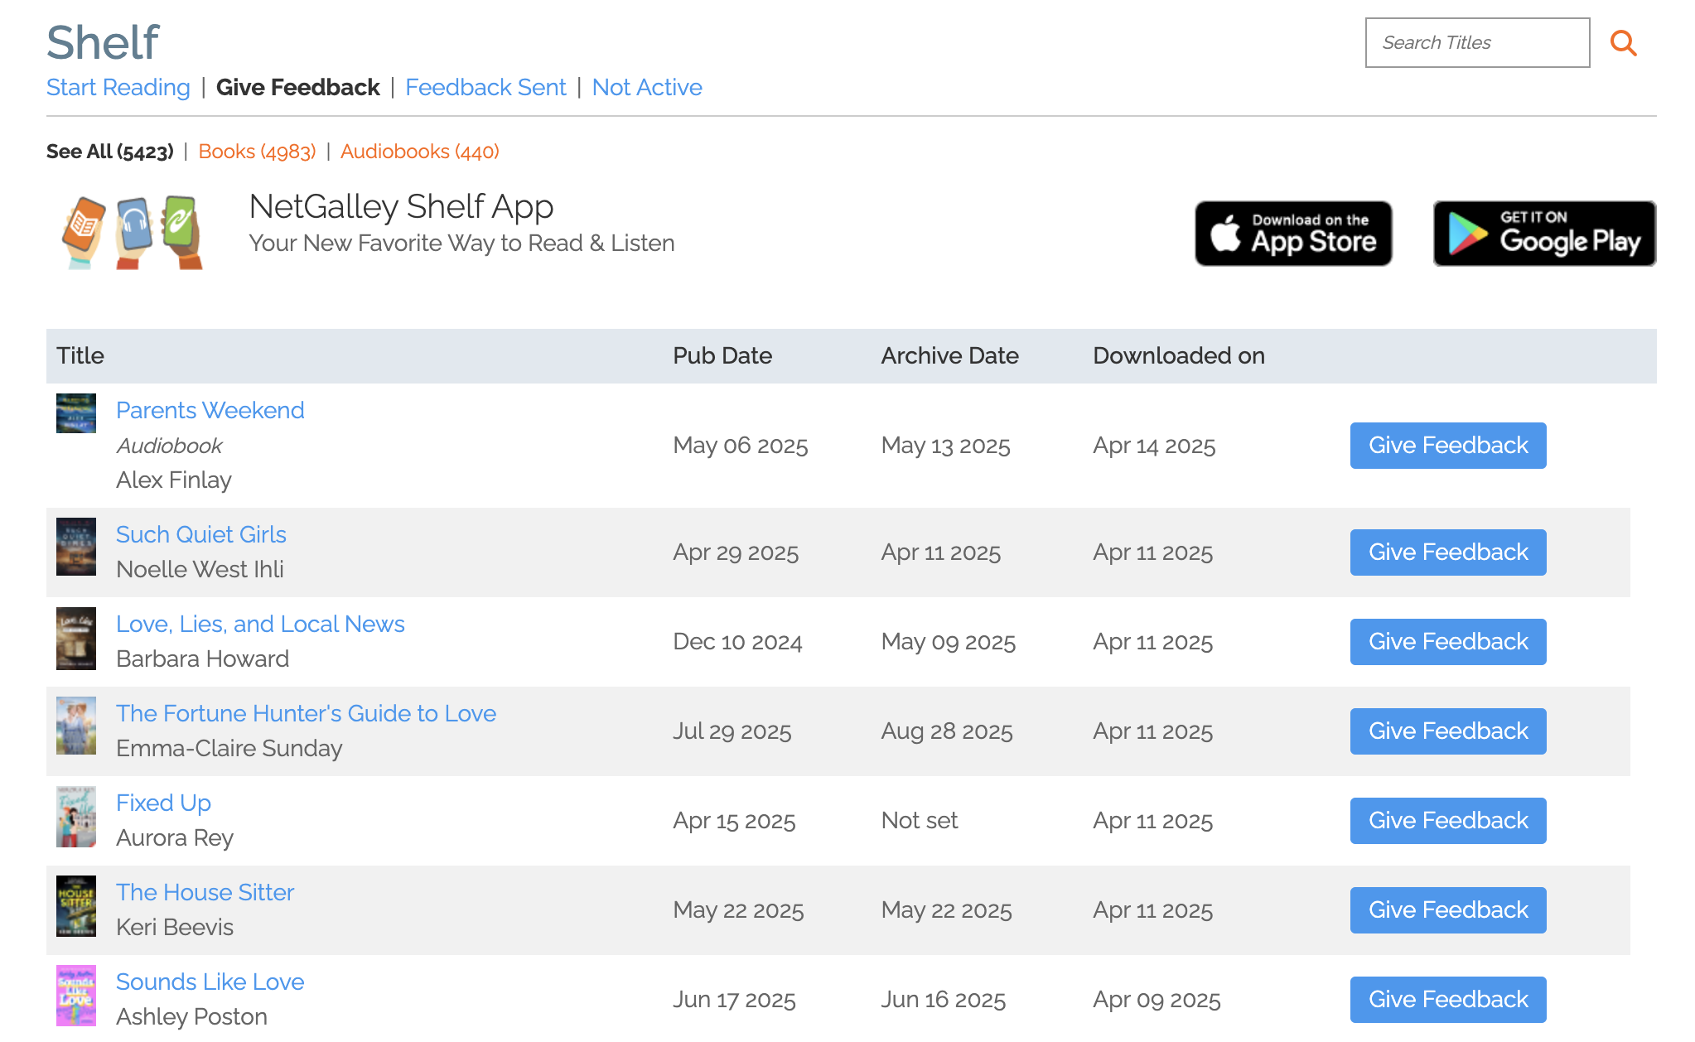Screen dimensions: 1695x1042
Task: Filter by Books (4983)
Action: [257, 152]
